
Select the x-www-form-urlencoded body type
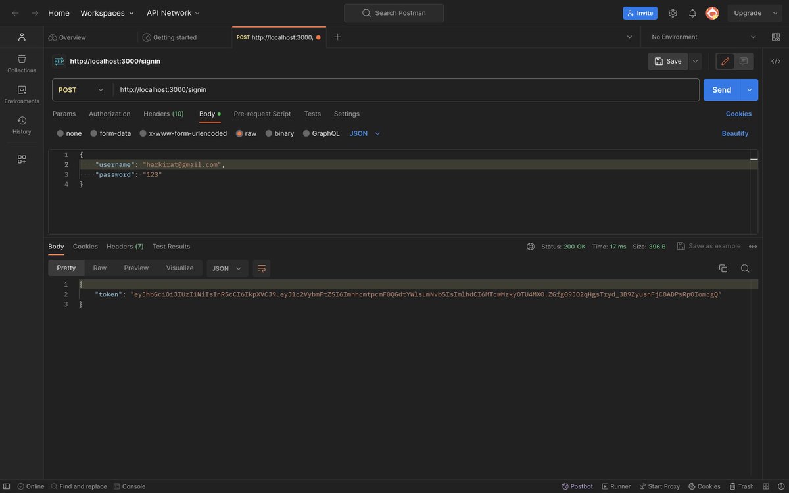(x=183, y=133)
